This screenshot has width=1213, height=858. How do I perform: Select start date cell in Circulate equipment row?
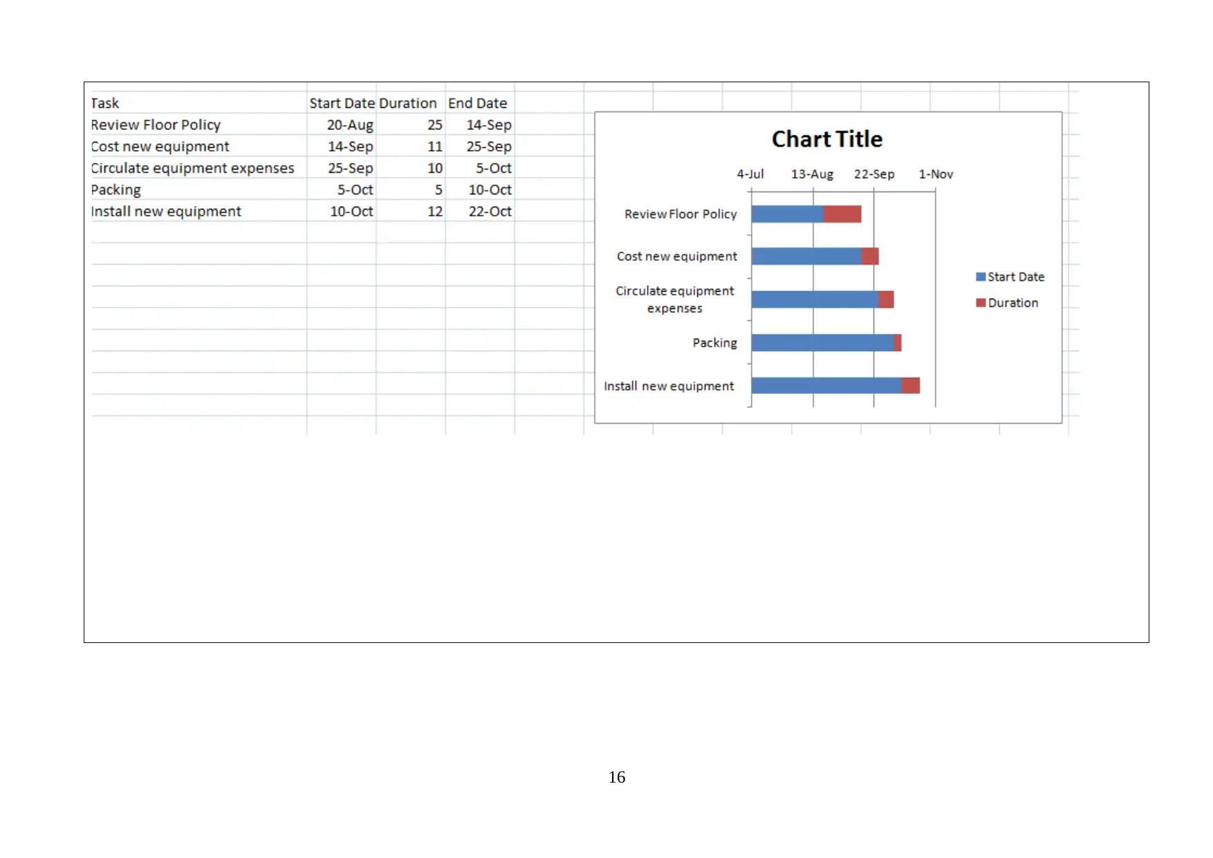(x=342, y=168)
